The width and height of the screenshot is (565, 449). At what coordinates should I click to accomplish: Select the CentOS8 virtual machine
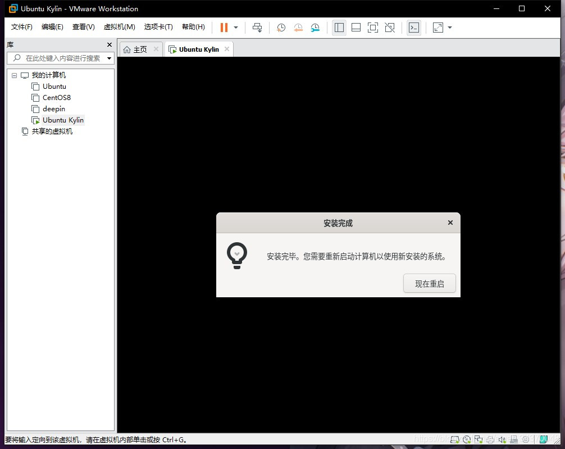(57, 98)
